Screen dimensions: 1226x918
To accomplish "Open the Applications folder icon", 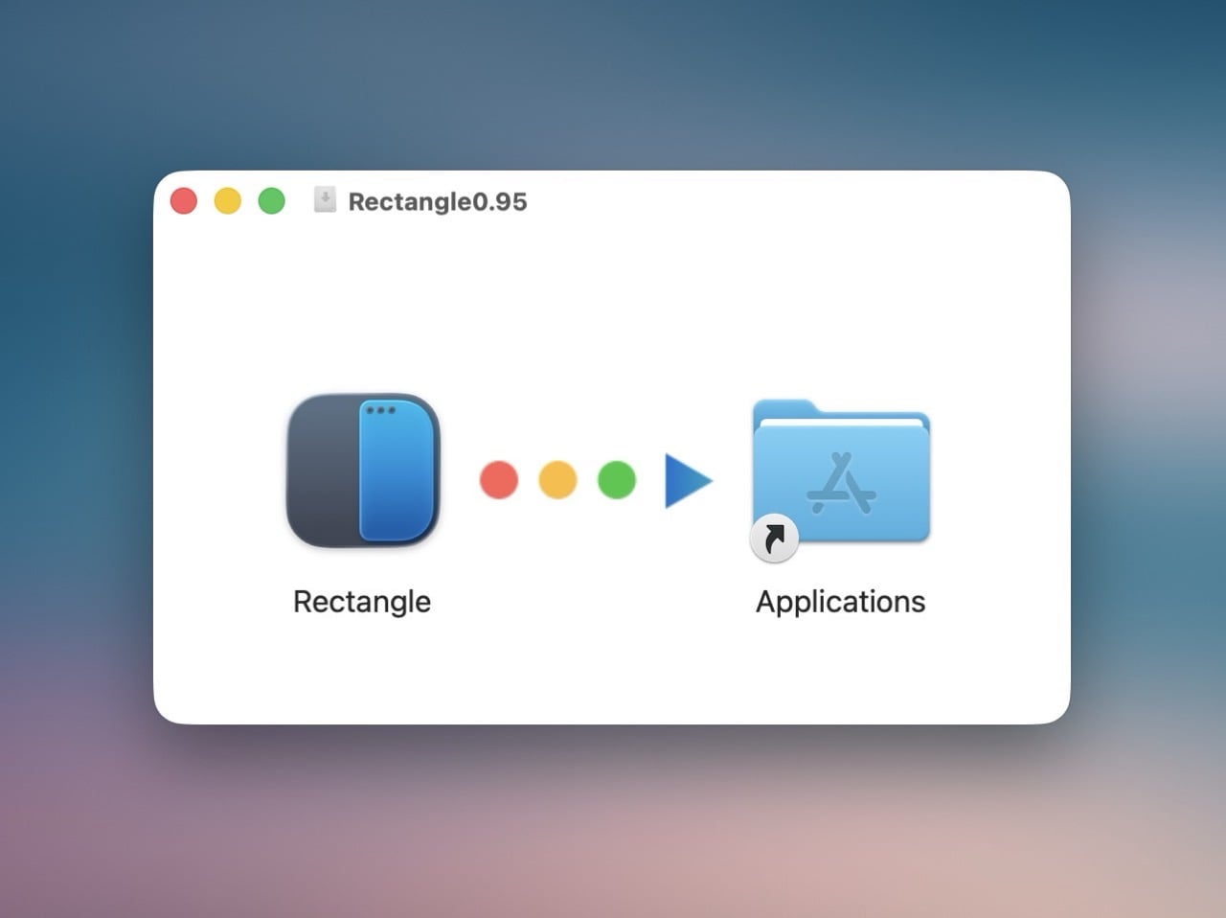I will point(840,474).
